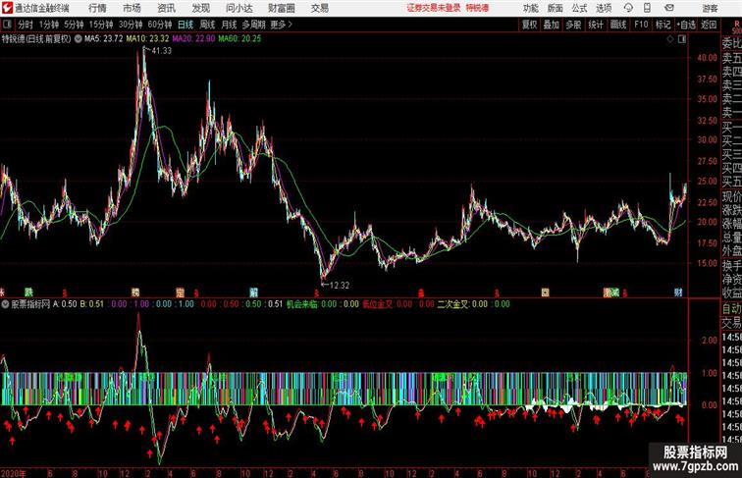The width and height of the screenshot is (742, 478).
Task: Switch to the 5分钟 period tab
Action: coord(74,25)
